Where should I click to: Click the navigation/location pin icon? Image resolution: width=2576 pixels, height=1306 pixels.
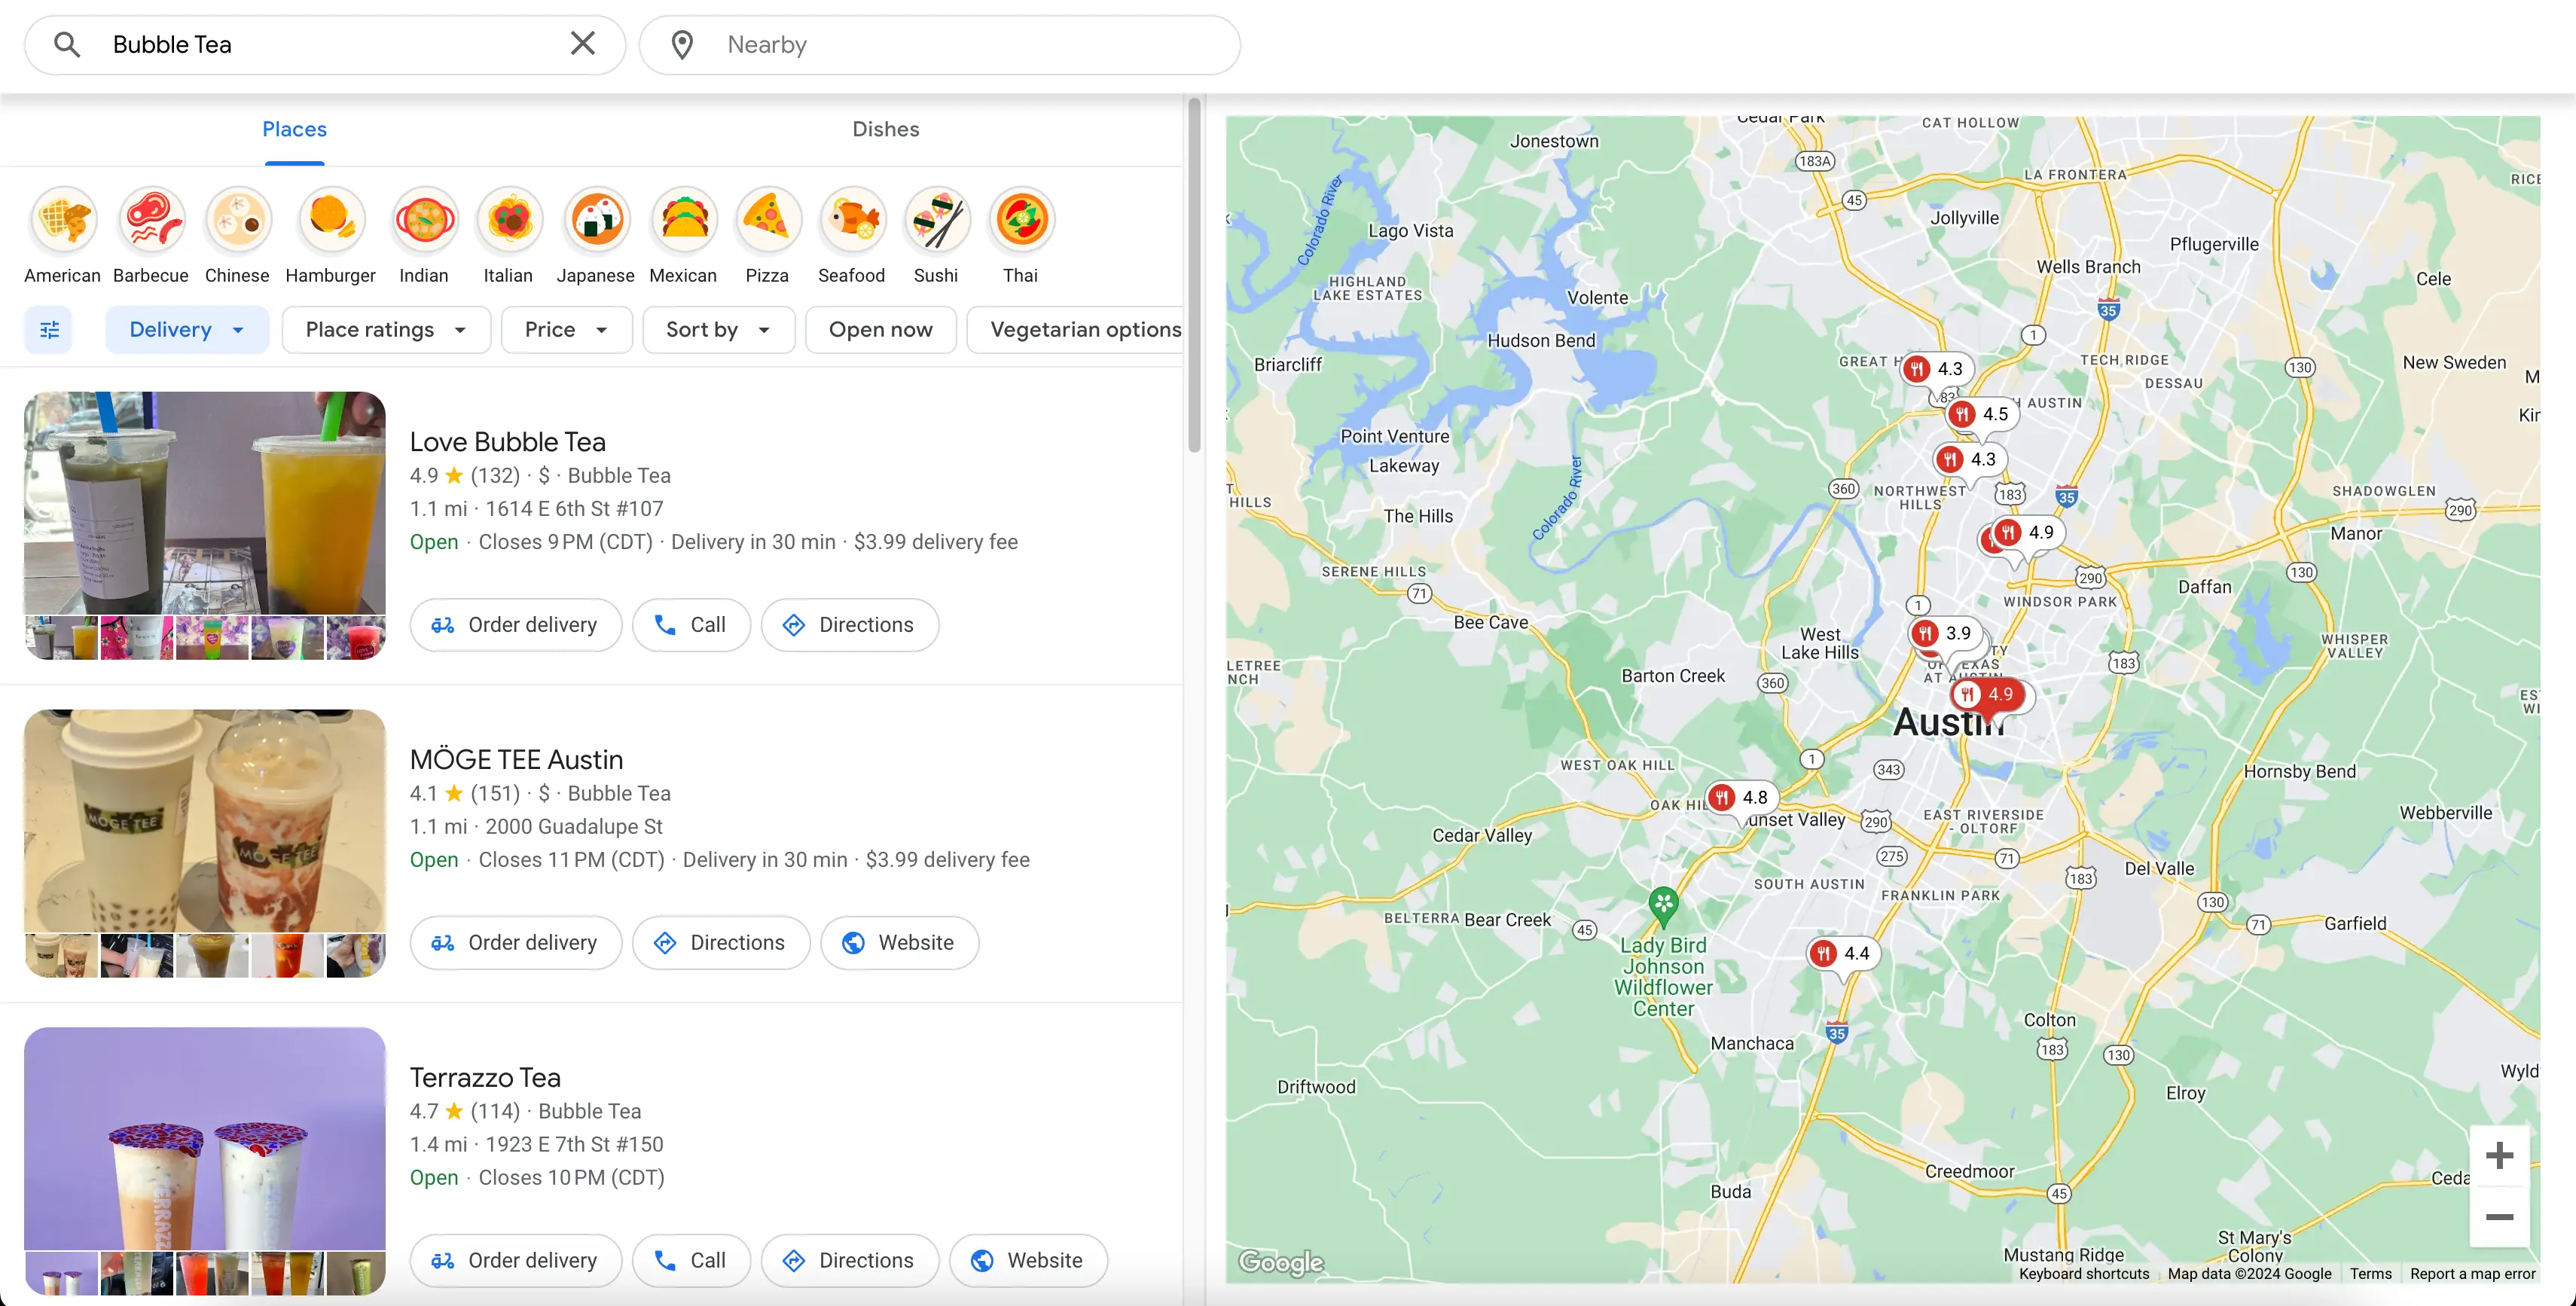pos(681,45)
